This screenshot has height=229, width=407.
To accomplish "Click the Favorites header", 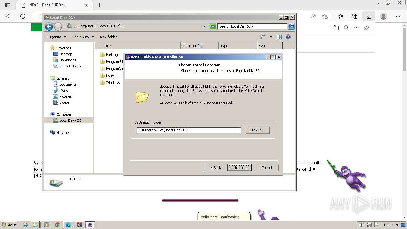I will (x=60, y=48).
